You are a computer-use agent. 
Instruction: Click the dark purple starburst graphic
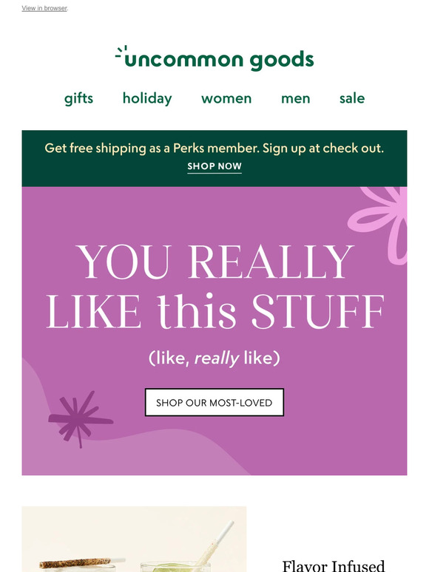click(79, 420)
